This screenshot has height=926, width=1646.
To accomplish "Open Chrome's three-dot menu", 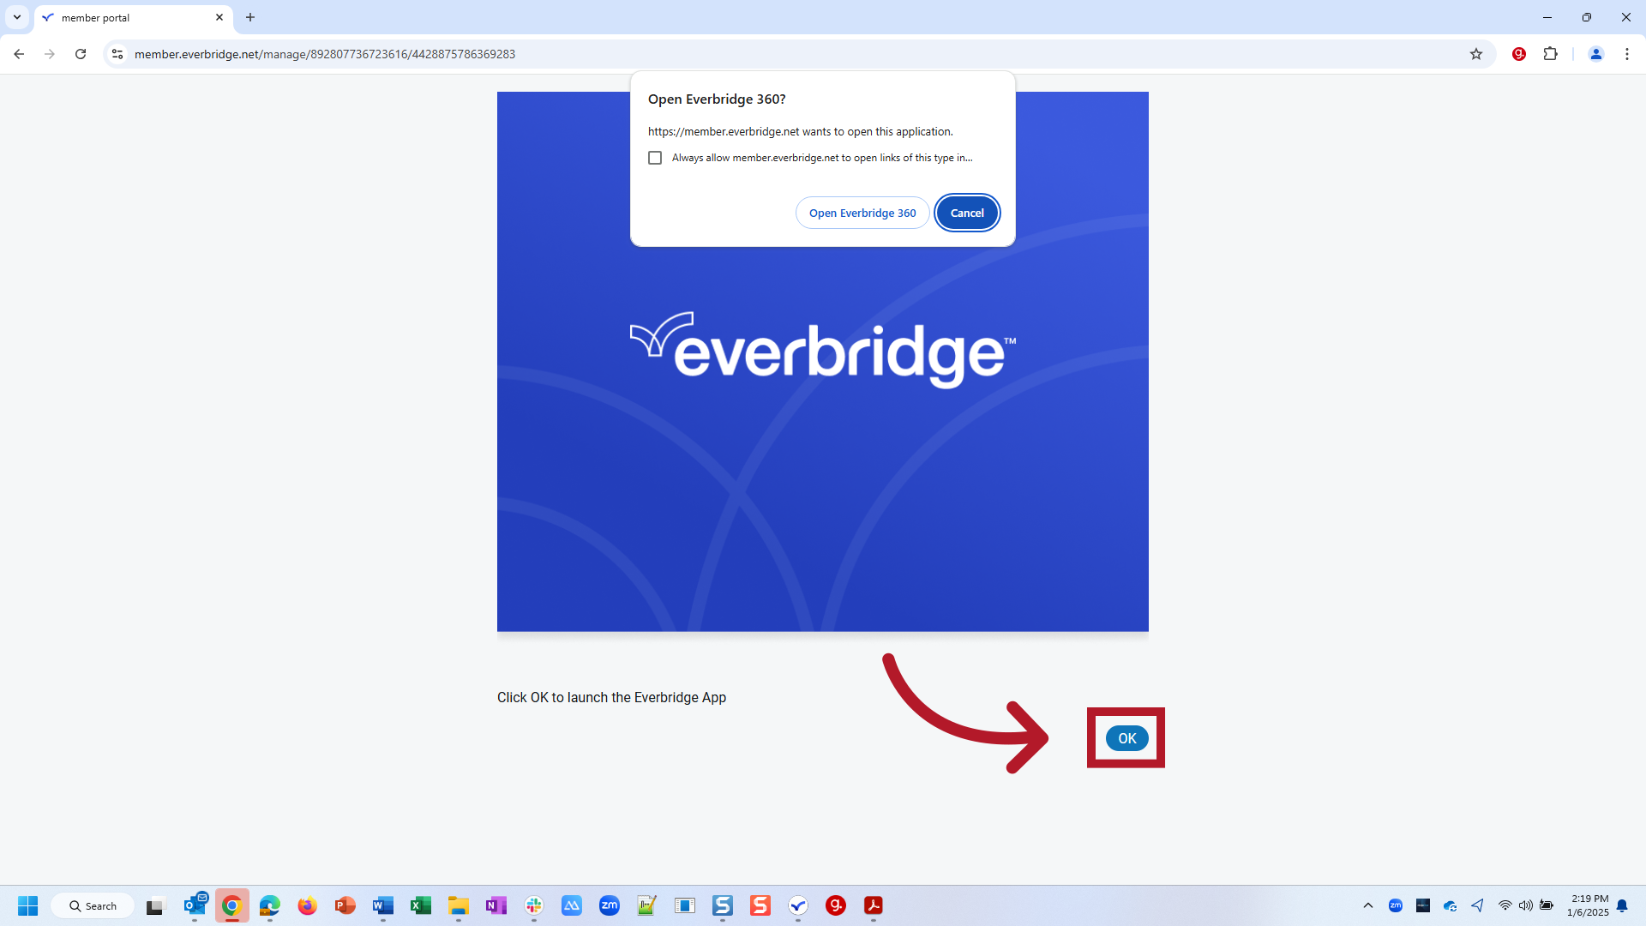I will click(1627, 53).
